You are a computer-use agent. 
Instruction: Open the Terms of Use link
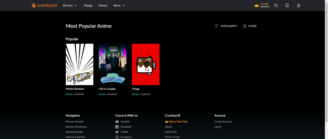172,137
